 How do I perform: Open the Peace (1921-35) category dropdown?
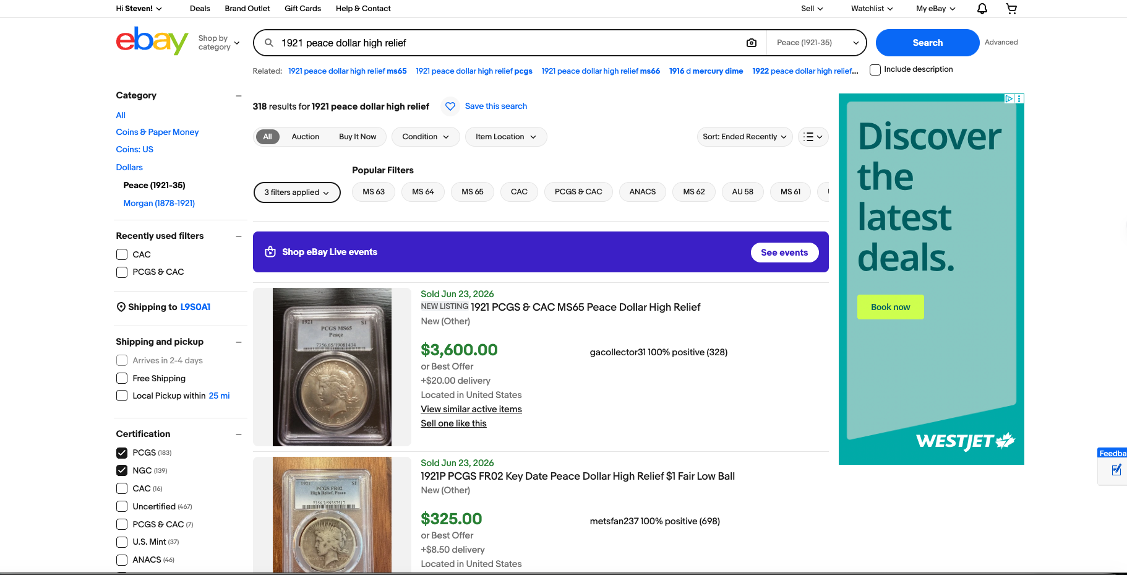pos(816,43)
